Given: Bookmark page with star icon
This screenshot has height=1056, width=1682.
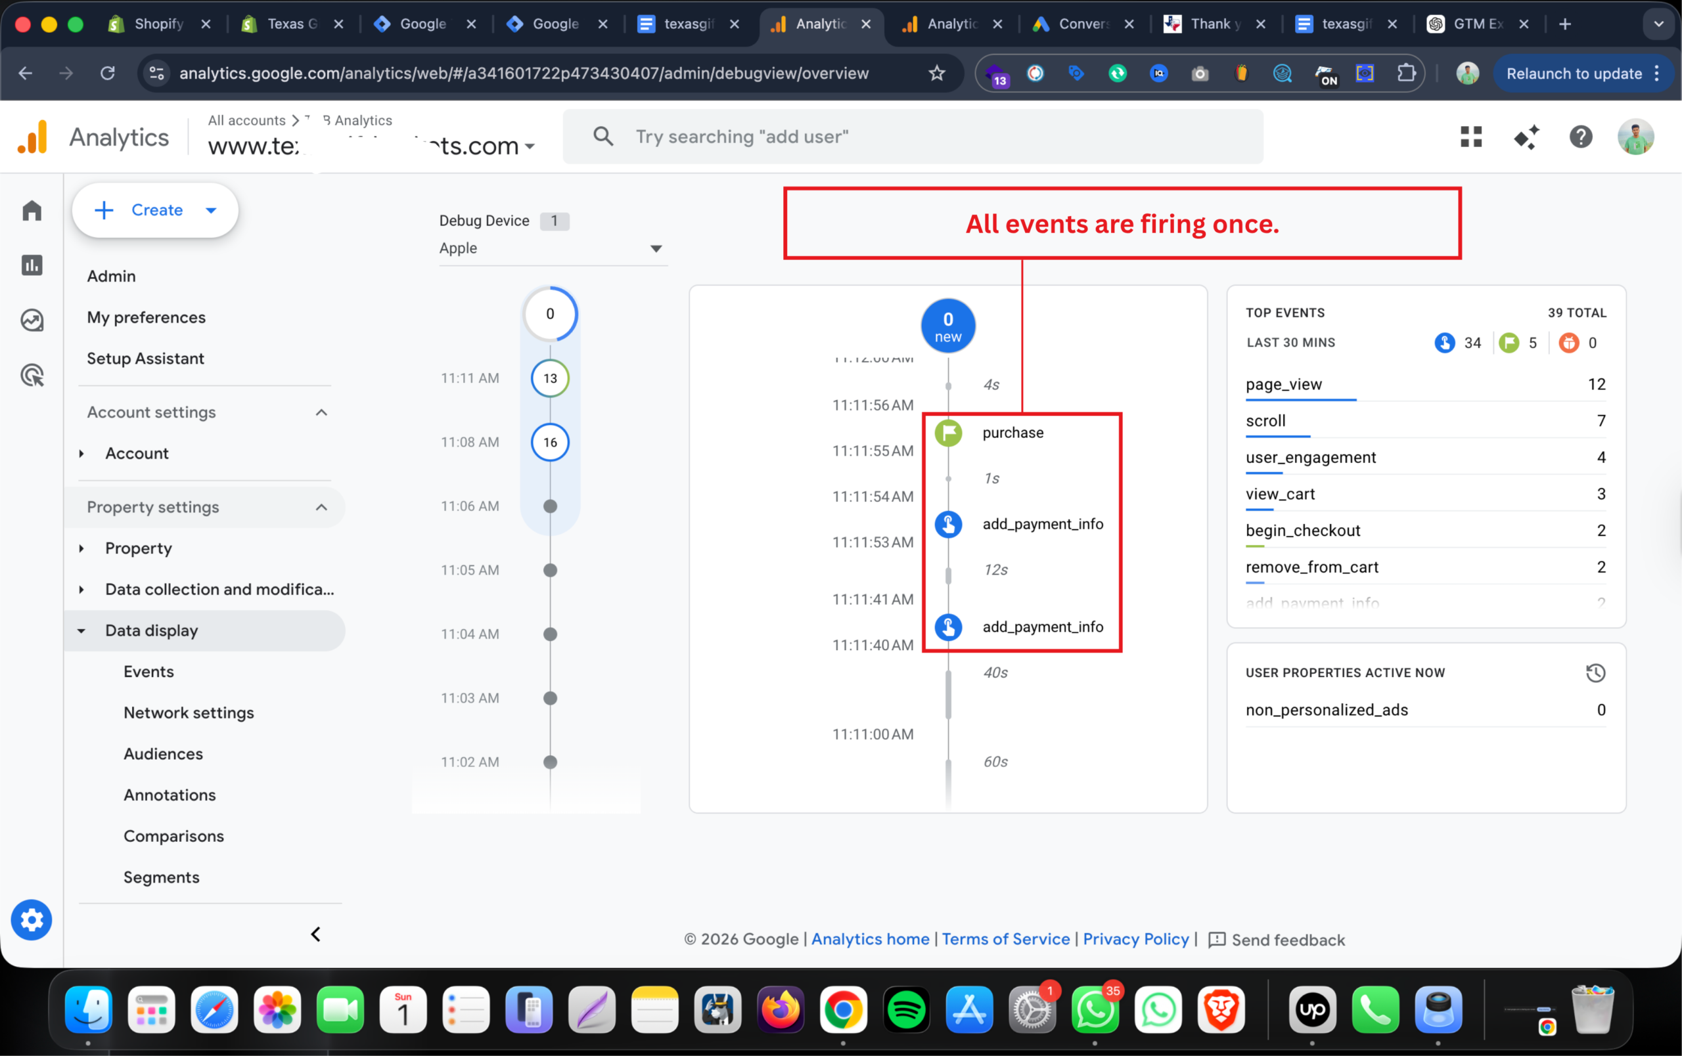Looking at the screenshot, I should coord(937,74).
